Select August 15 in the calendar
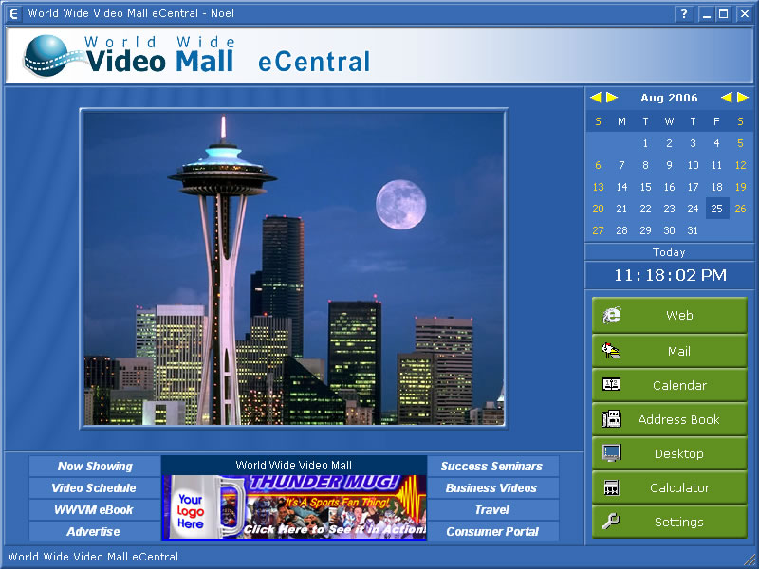759x569 pixels. click(645, 187)
